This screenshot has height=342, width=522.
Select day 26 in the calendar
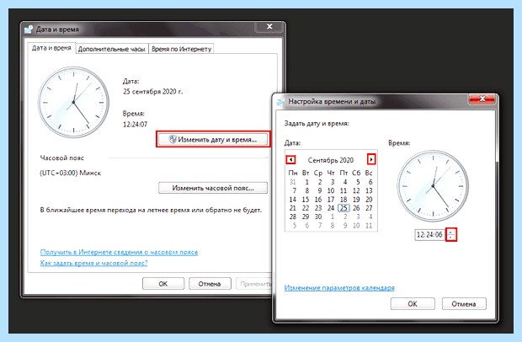point(356,208)
